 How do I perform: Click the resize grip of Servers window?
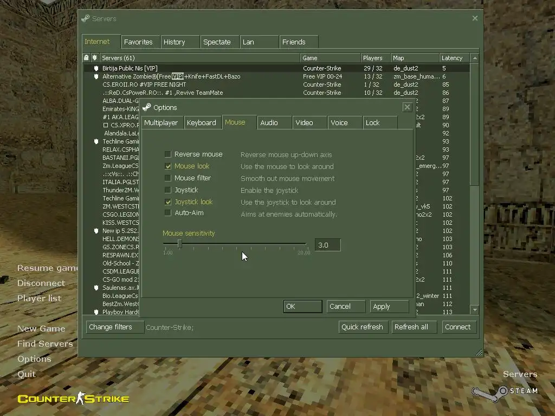coord(479,352)
